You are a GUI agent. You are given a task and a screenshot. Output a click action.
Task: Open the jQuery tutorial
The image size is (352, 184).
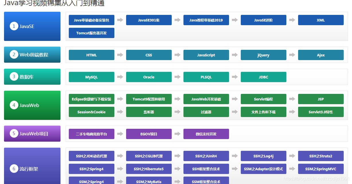[x=263, y=55]
